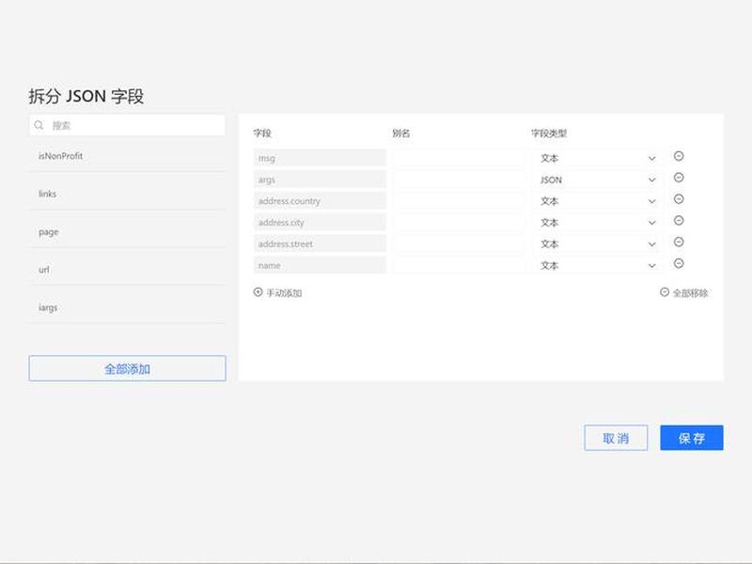Click alias input for address.street row

(459, 243)
